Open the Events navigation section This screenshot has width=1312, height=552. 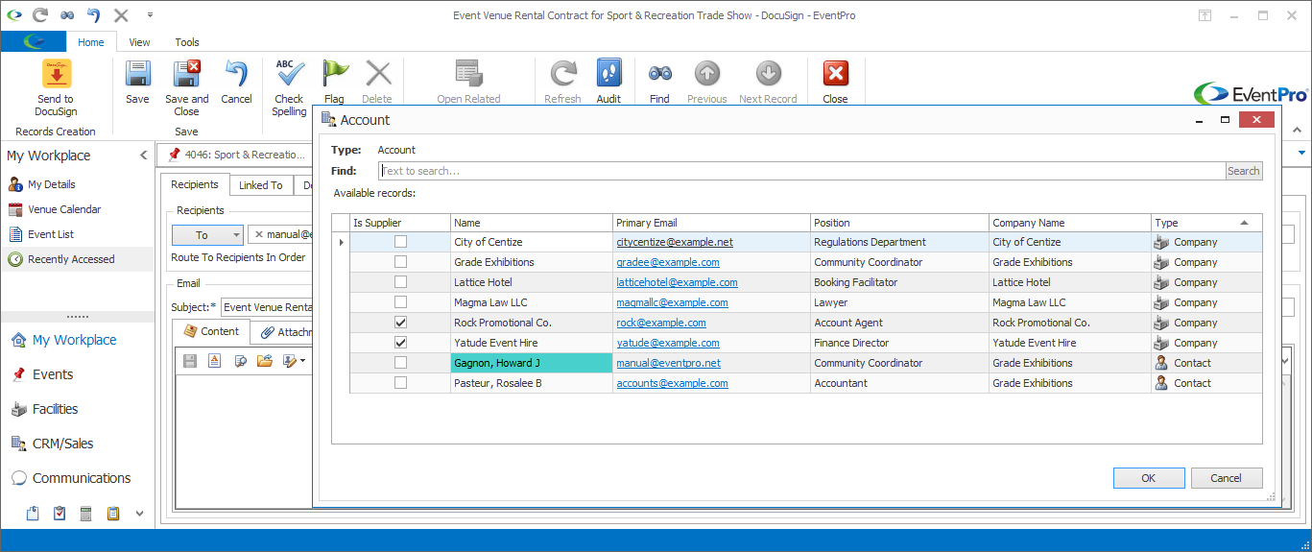click(53, 374)
